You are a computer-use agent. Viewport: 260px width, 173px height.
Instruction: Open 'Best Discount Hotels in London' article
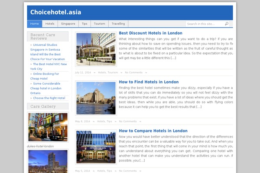click(x=150, y=33)
